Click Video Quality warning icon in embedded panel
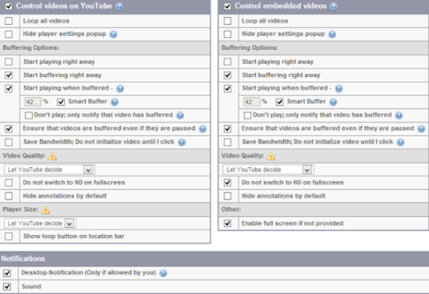The image size is (429, 294). coord(271,156)
